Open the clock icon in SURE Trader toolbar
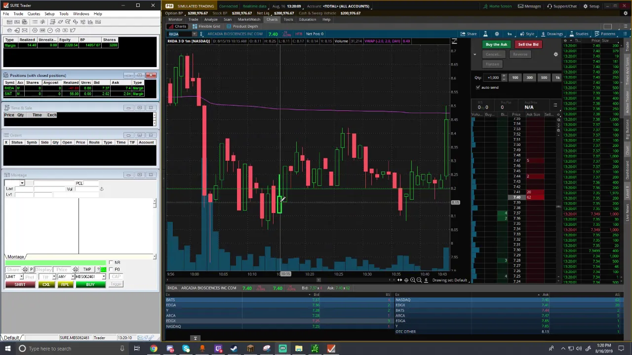Image resolution: width=632 pixels, height=355 pixels. pos(50,30)
